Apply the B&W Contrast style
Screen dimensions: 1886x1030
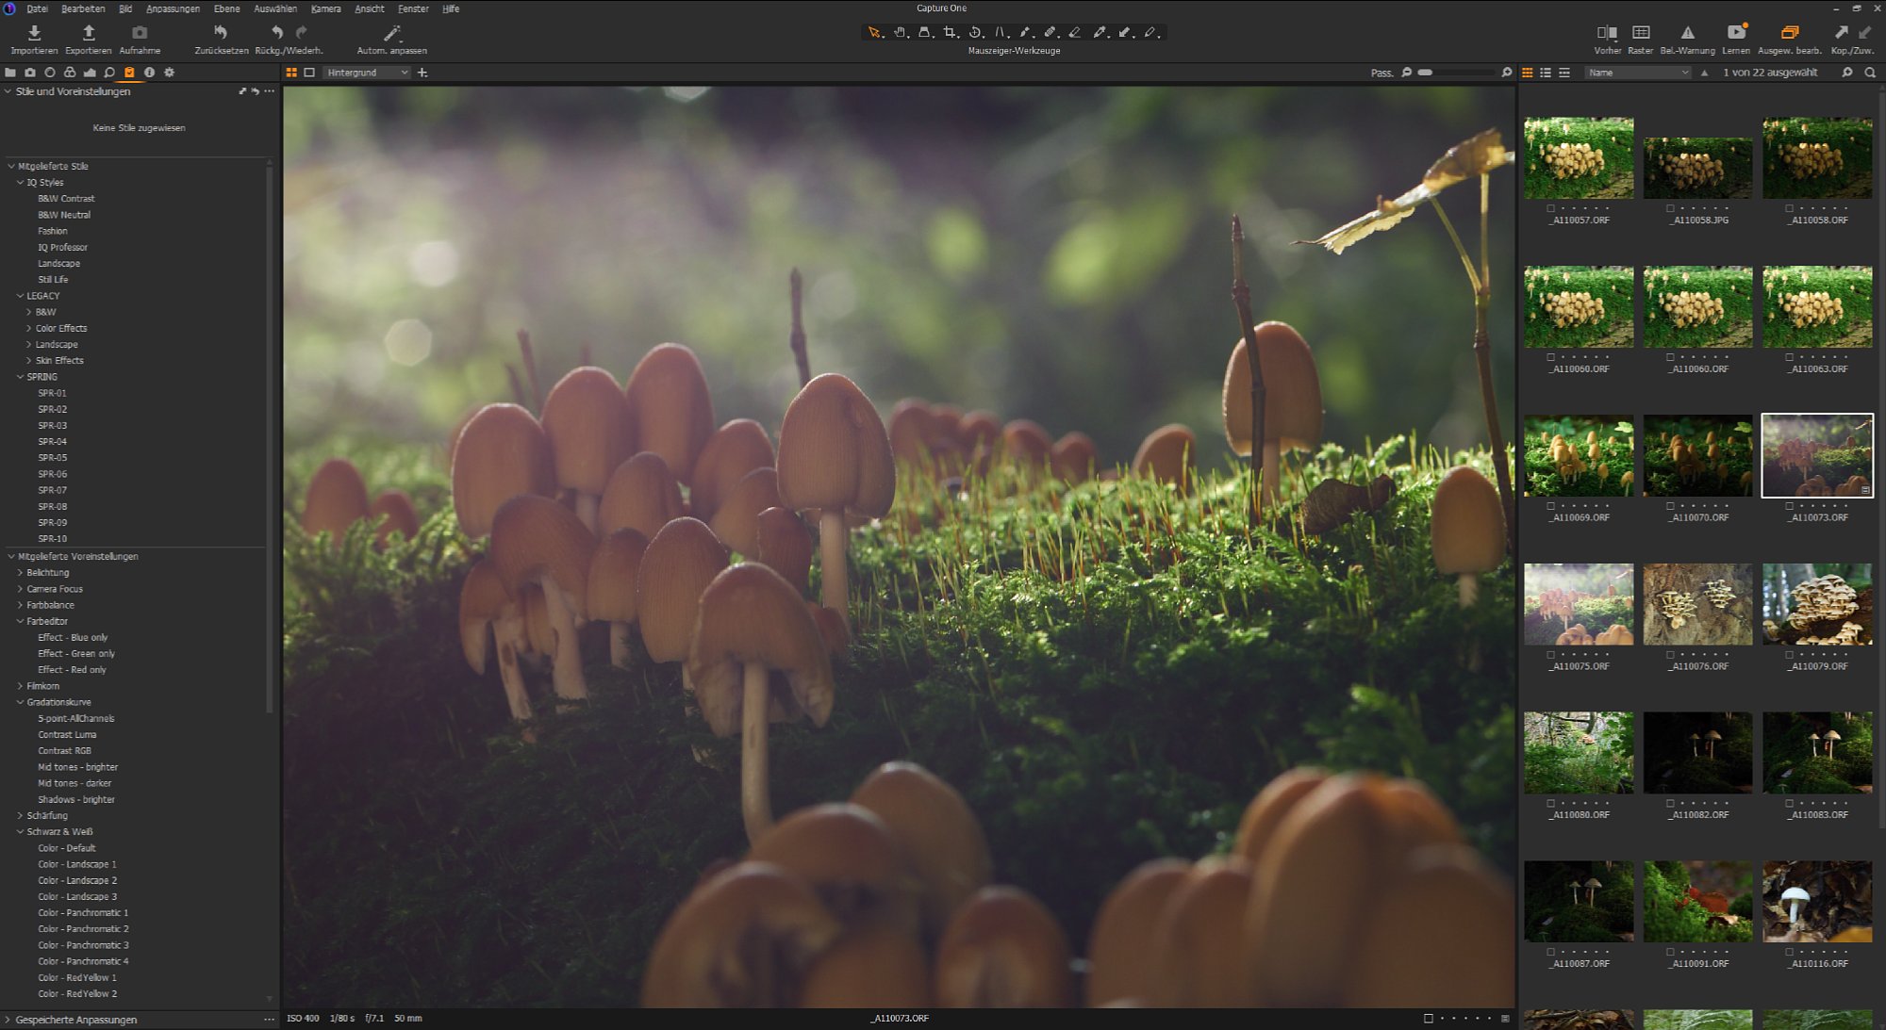[66, 199]
